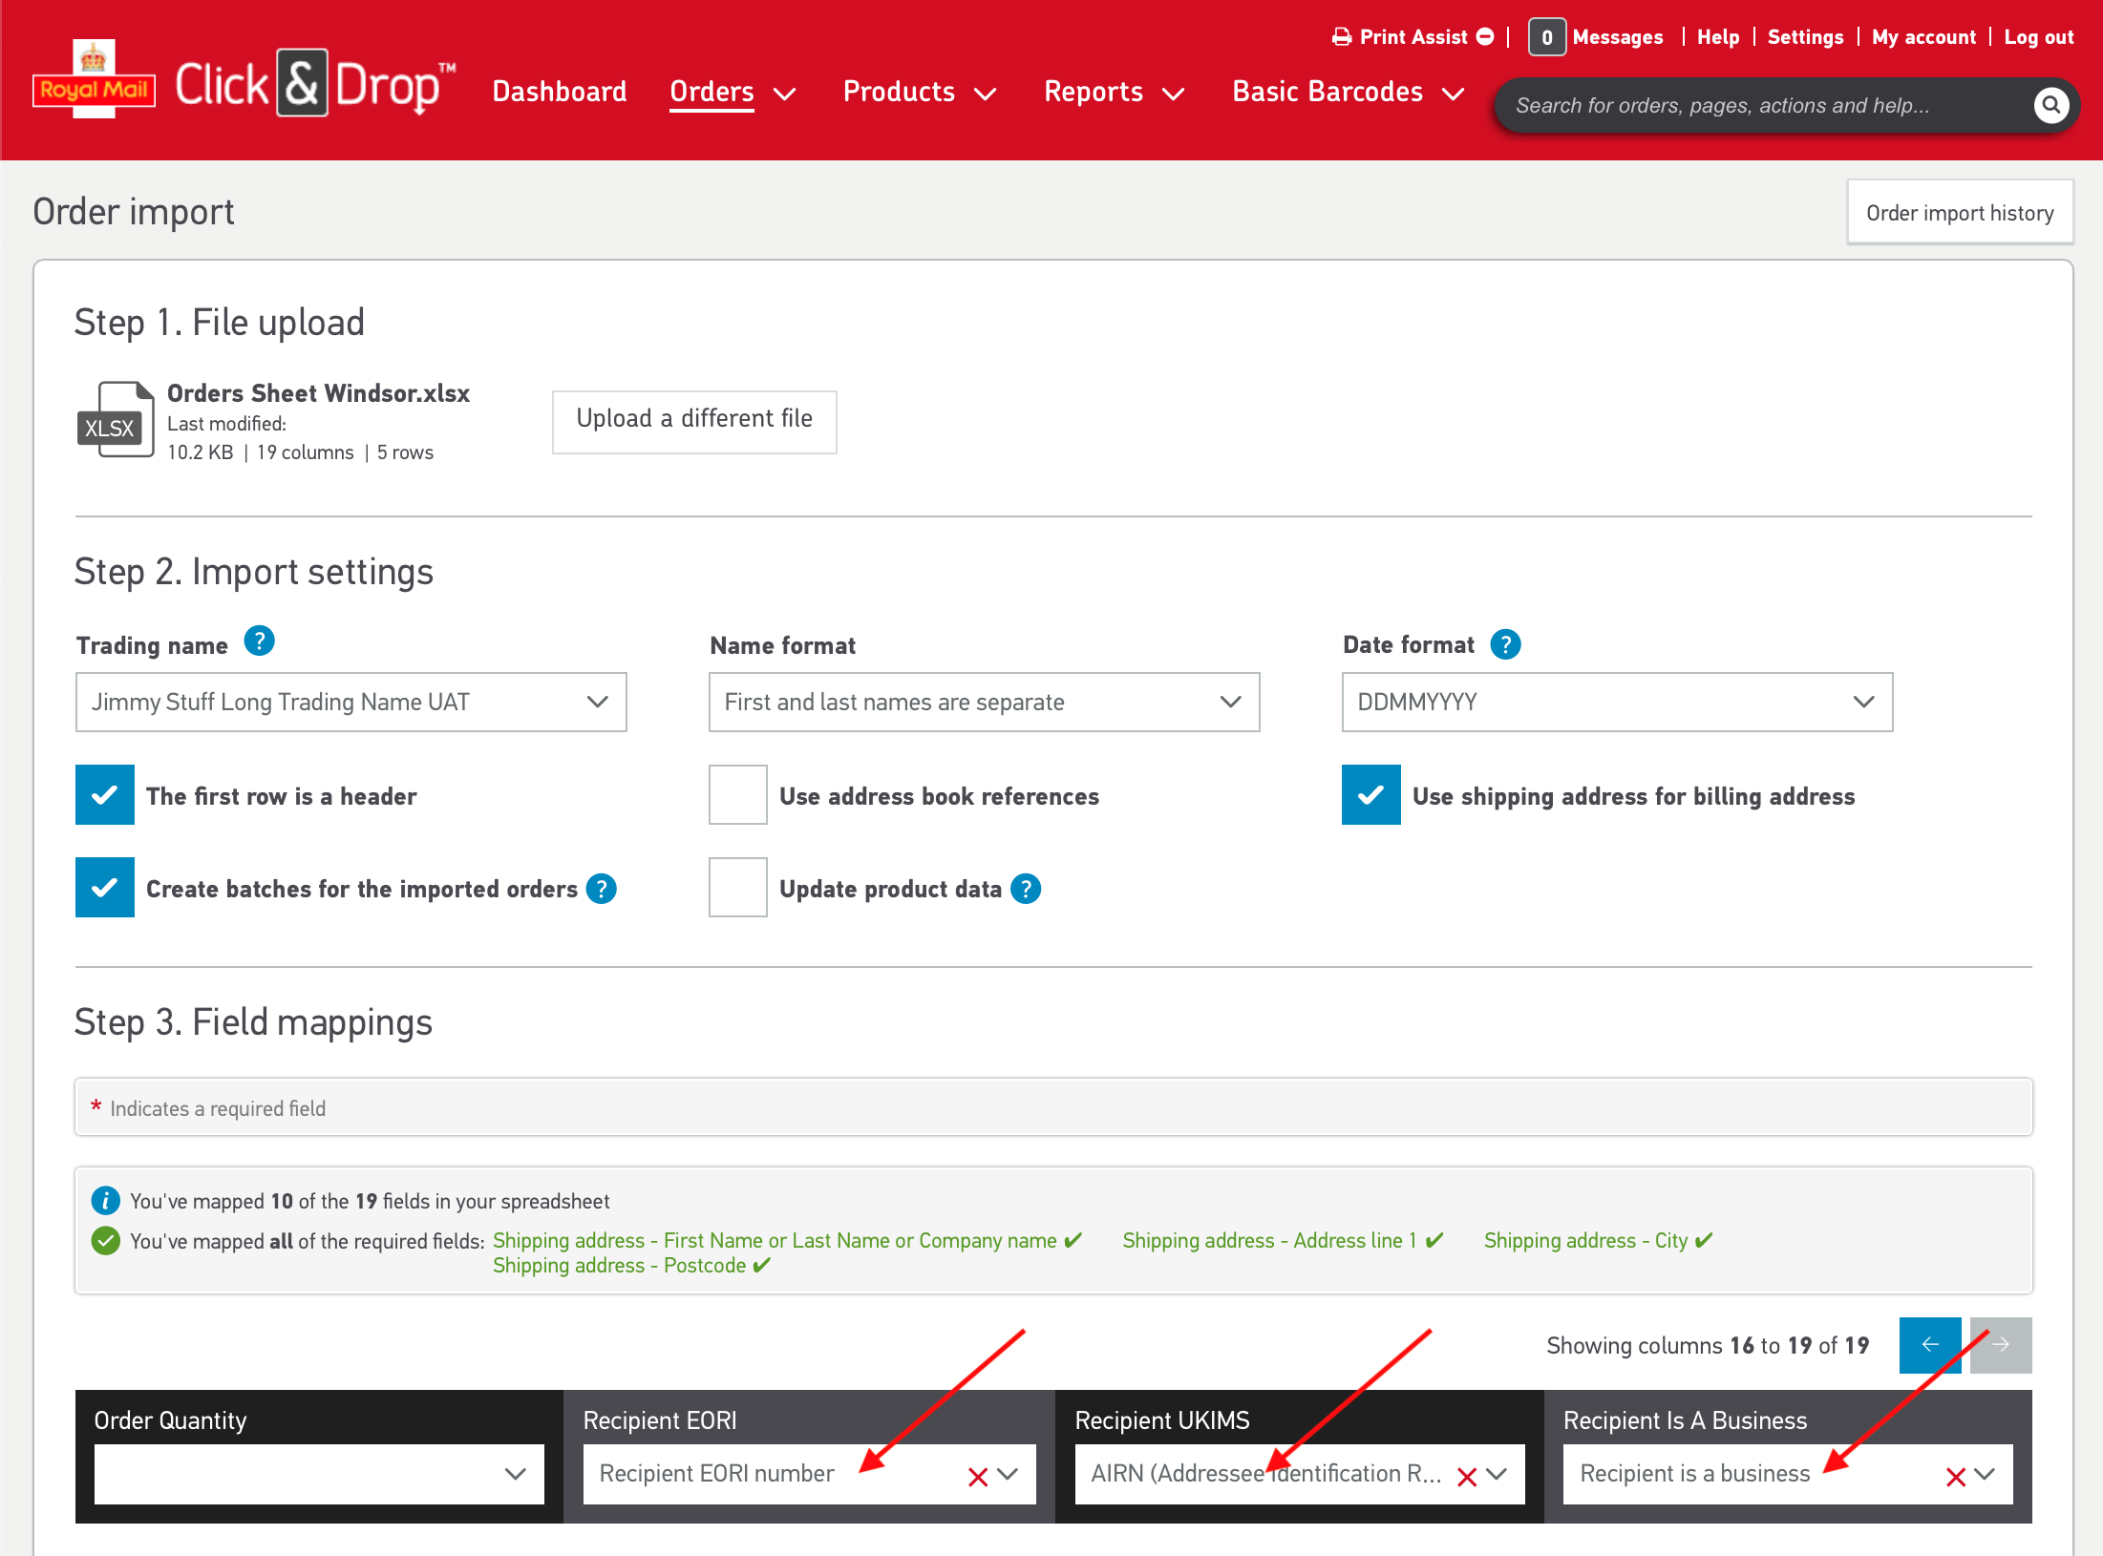Open the Order Quantity mapping dropdown

click(319, 1473)
